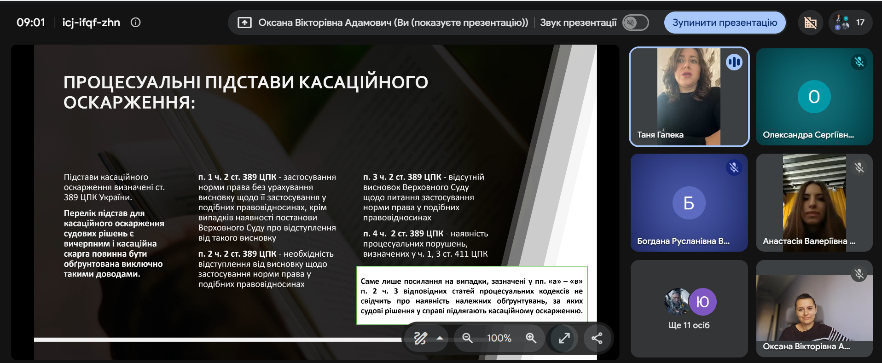The height and width of the screenshot is (363, 882).
Task: Toggle the "Звук презентації" switch
Action: coord(635,23)
